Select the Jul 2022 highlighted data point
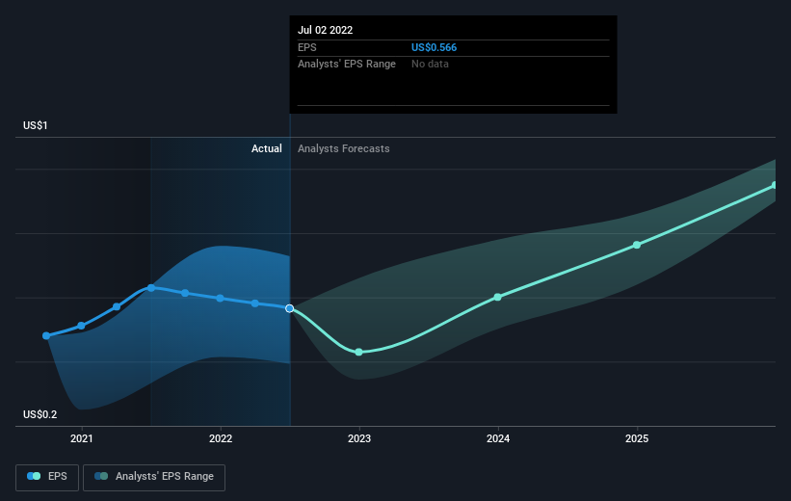 290,308
